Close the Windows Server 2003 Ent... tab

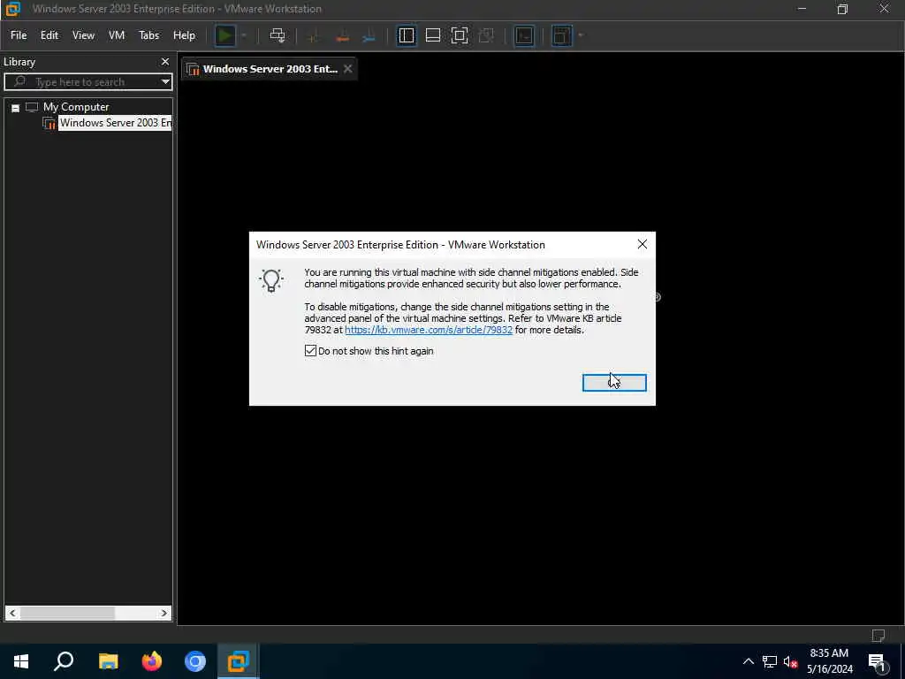pos(347,69)
